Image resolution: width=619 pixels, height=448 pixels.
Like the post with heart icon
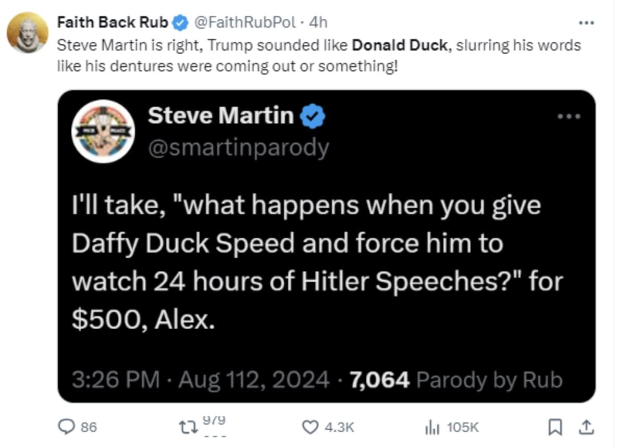[311, 427]
